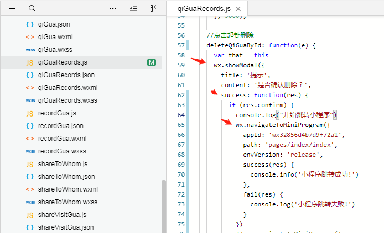384x233 pixels.
Task: Click the JS icon beside recordGua.js
Action: pos(30,113)
